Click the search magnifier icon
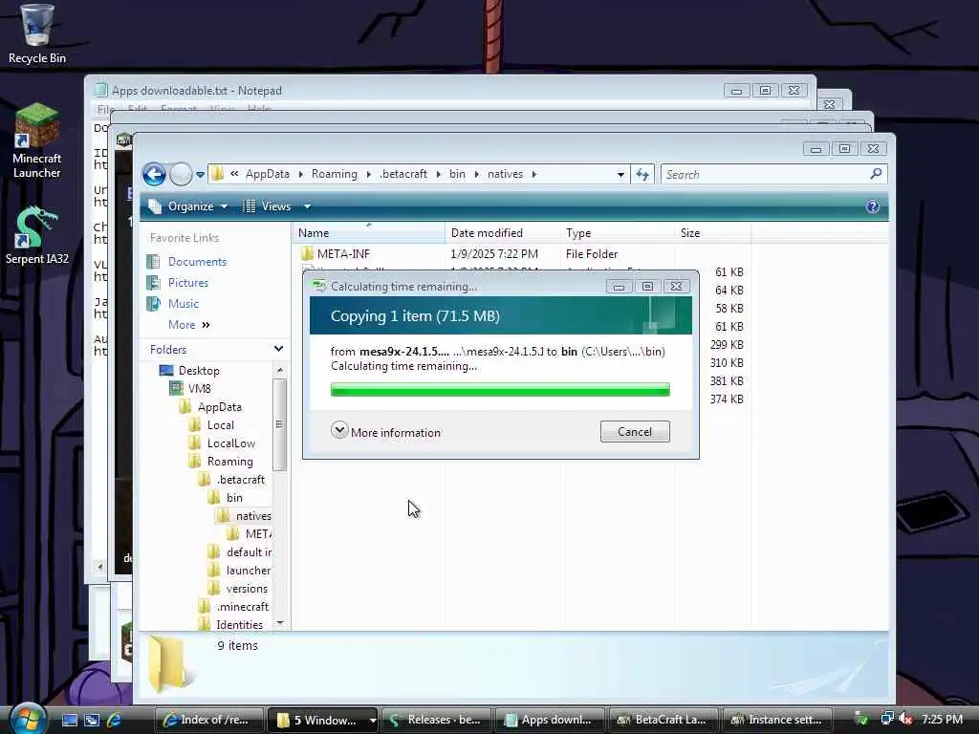This screenshot has height=734, width=979. click(x=876, y=174)
